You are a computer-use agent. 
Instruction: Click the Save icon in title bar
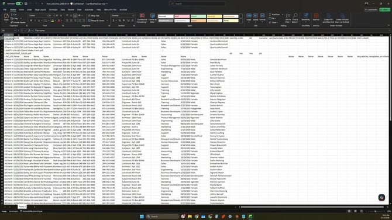pyautogui.click(x=26, y=4)
